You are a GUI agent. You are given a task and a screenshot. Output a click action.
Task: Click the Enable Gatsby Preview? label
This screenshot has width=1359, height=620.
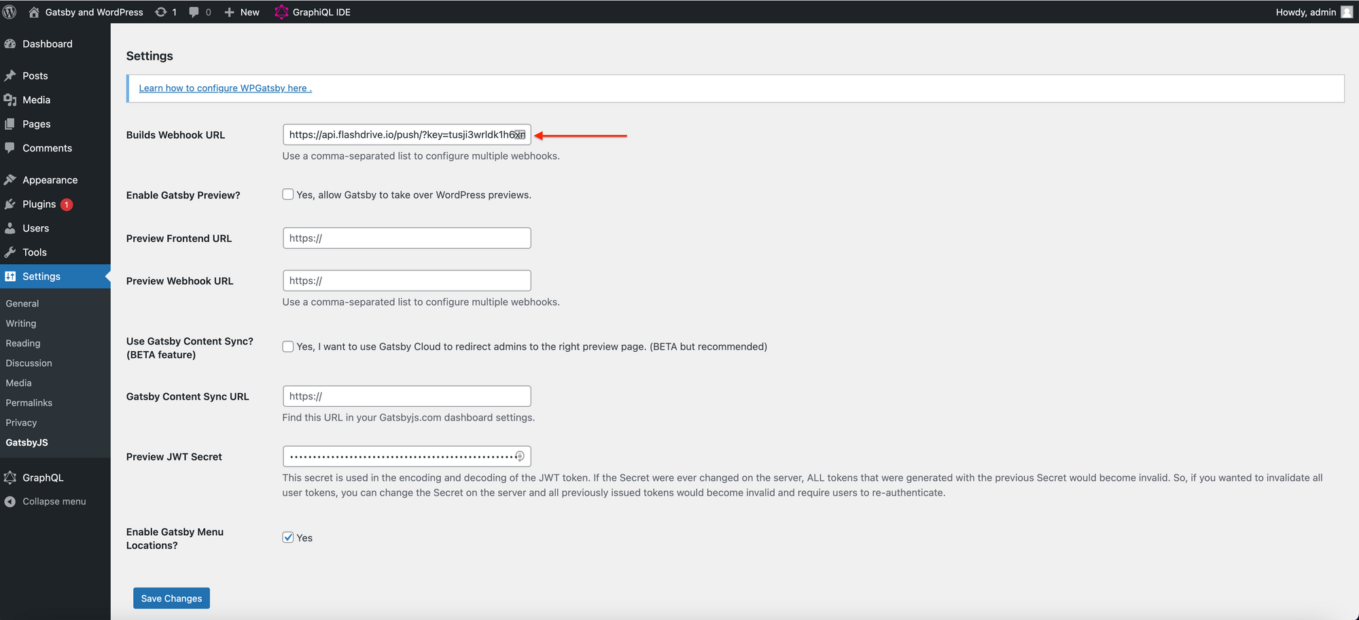[183, 195]
